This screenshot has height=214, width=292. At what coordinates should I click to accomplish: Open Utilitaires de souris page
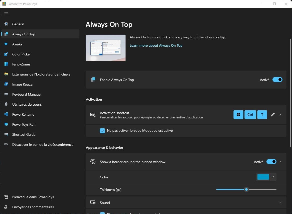coord(40,104)
